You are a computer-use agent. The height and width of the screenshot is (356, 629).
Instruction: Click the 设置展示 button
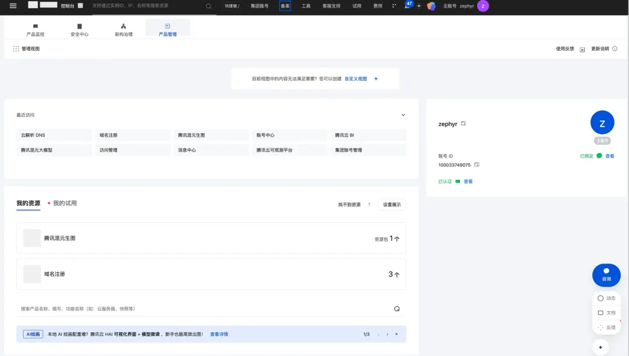[391, 205]
